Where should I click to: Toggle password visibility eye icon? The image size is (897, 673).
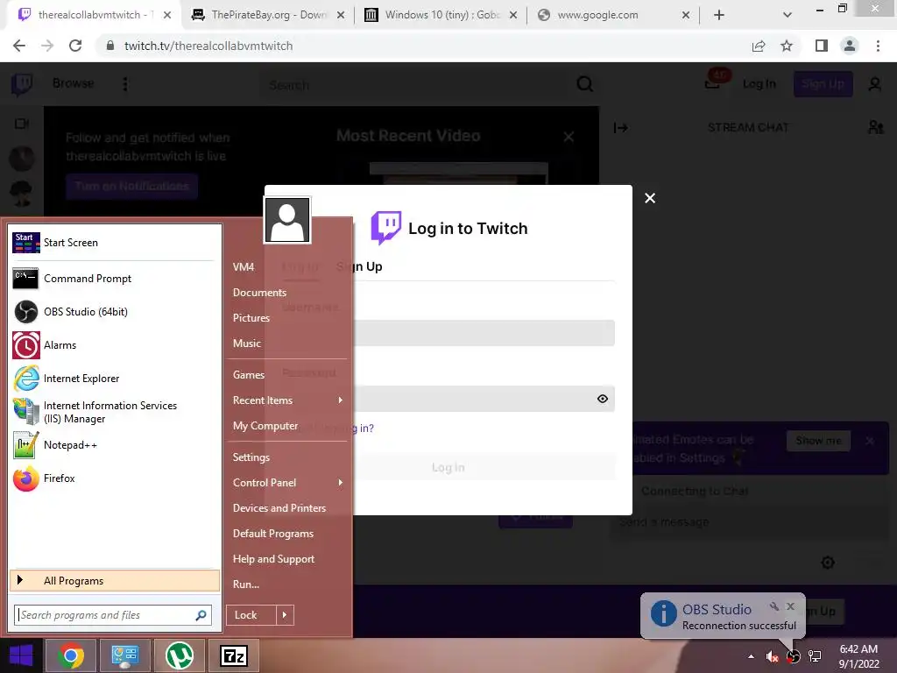603,399
